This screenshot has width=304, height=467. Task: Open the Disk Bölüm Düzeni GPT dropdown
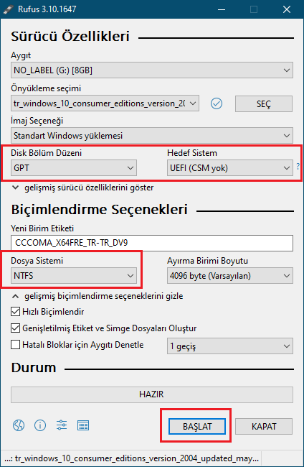pyautogui.click(x=74, y=168)
